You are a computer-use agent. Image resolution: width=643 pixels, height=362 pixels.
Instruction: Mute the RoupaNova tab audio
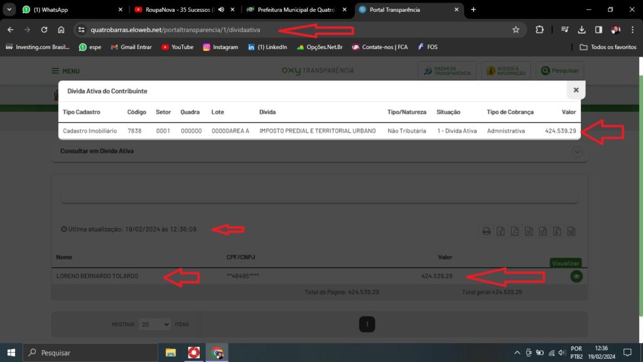pyautogui.click(x=221, y=9)
